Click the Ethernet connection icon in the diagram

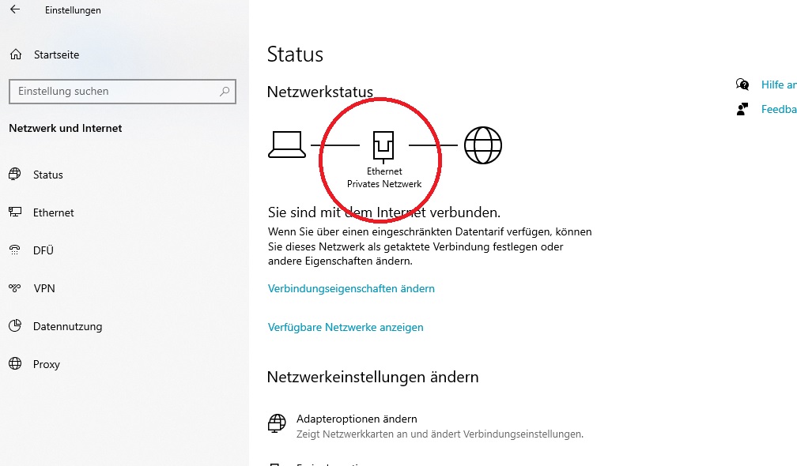(x=382, y=145)
